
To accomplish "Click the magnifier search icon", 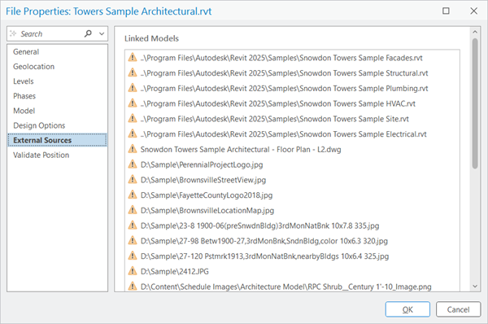I will (x=88, y=33).
